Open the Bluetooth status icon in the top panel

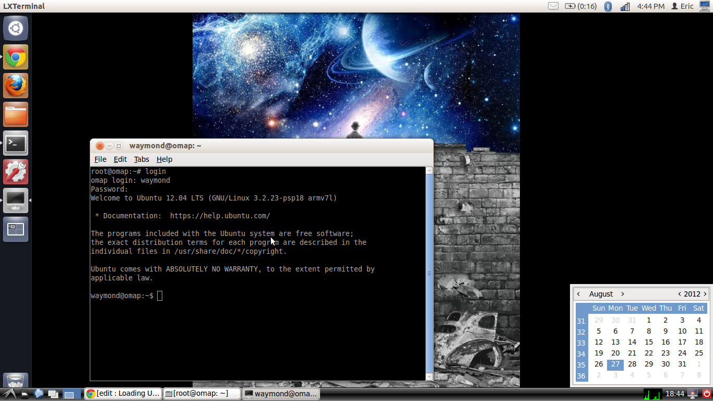coord(608,6)
